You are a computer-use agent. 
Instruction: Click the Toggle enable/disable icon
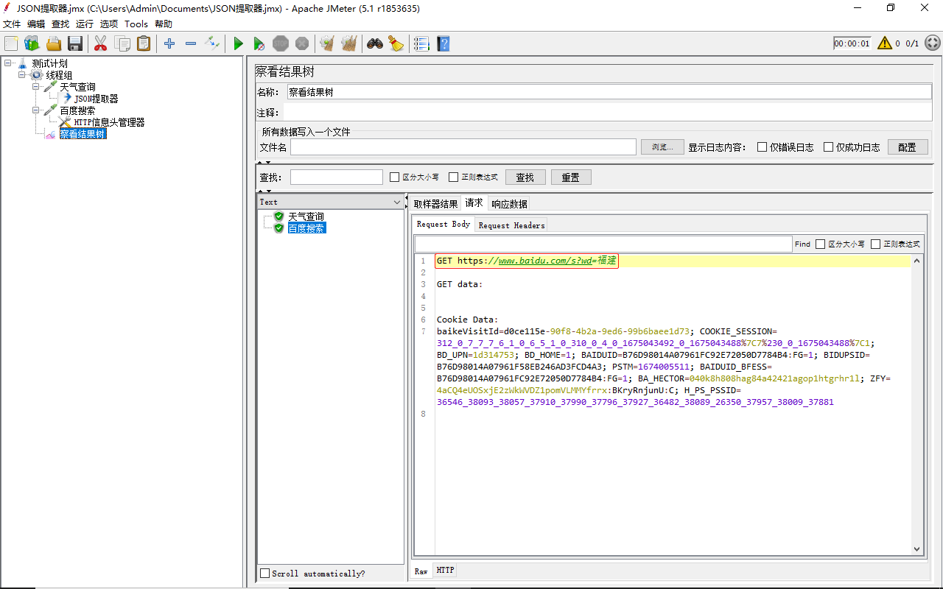point(212,43)
